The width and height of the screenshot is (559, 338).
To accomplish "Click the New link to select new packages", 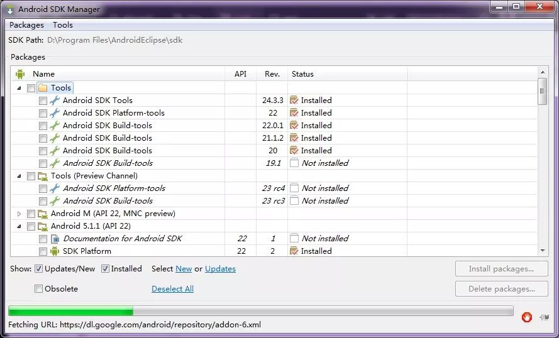I will [184, 269].
